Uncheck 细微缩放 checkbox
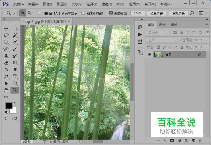The width and height of the screenshot is (211, 145). (x=111, y=13)
